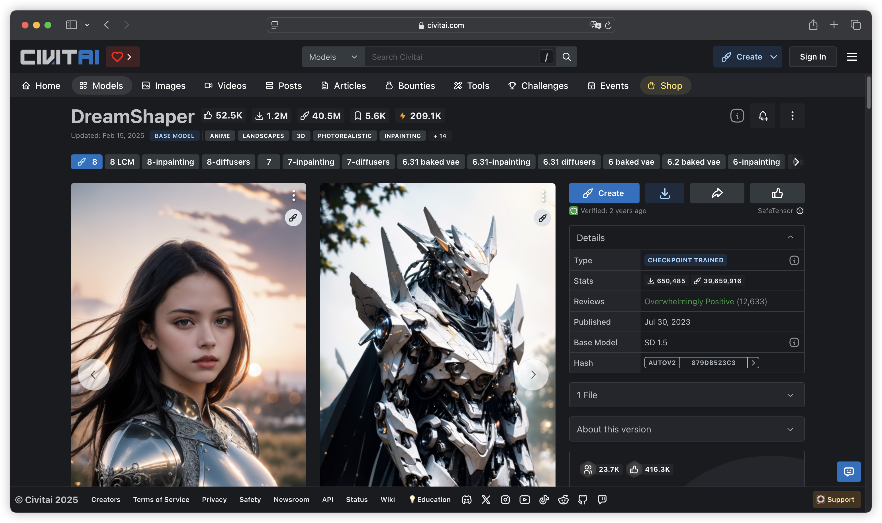The height and width of the screenshot is (523, 882).
Task: Select the 7-inpainting version chip
Action: (311, 162)
